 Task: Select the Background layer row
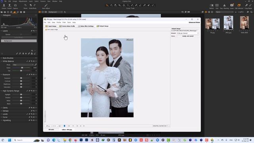coord(19,41)
